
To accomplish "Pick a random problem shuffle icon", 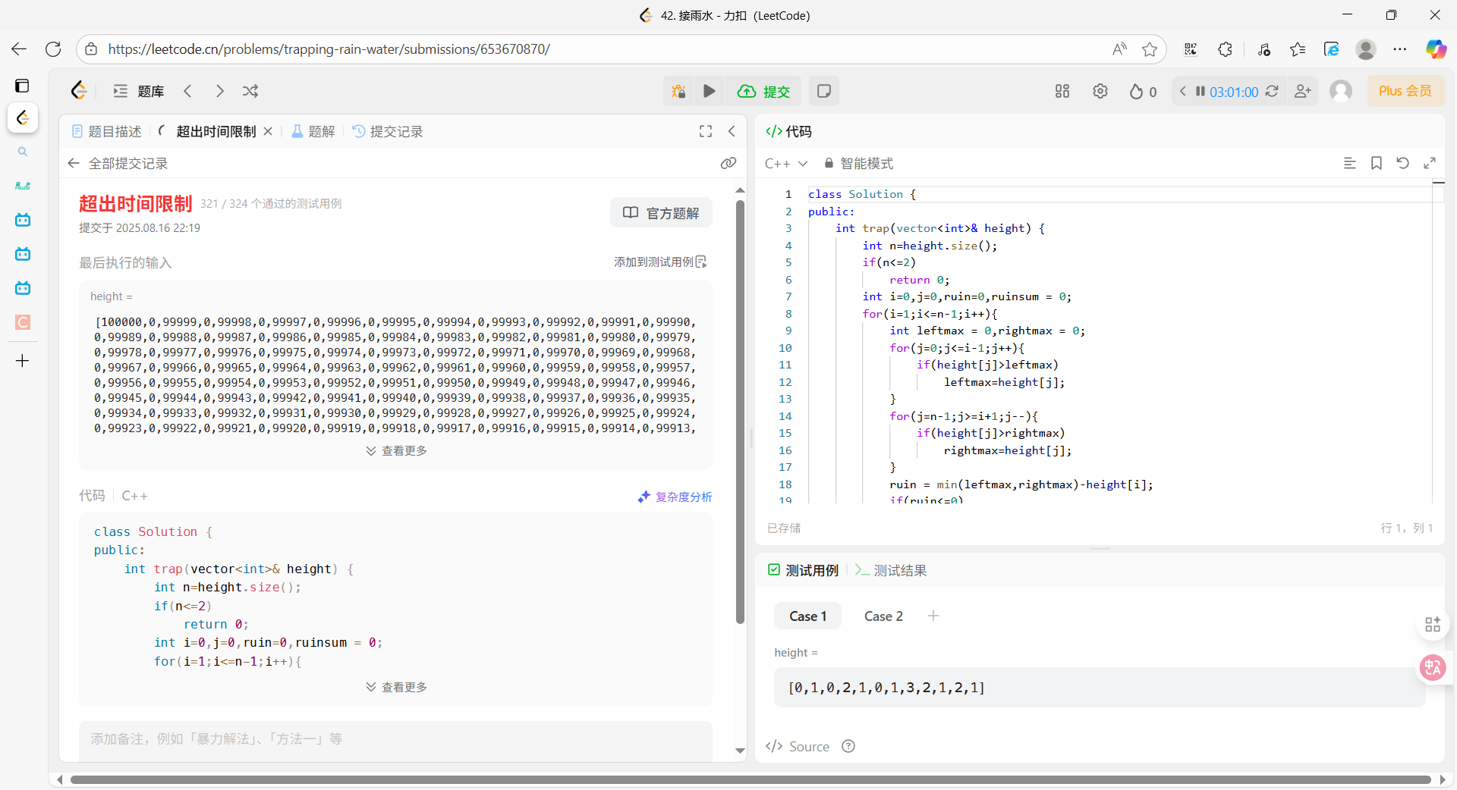I will pyautogui.click(x=250, y=91).
